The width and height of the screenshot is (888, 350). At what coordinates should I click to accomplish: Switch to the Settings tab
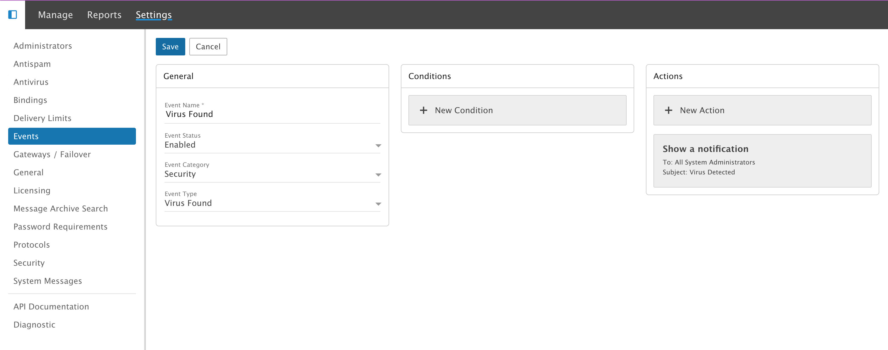tap(153, 15)
